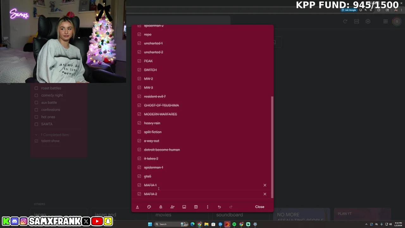The width and height of the screenshot is (405, 228).
Task: Click the split fiction item text
Action: (x=153, y=132)
